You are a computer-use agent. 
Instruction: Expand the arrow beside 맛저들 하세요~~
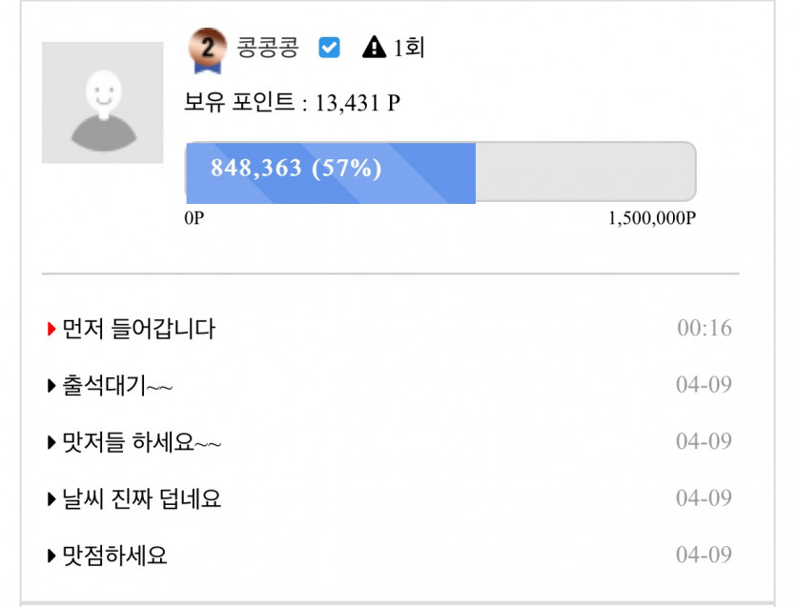coord(51,442)
